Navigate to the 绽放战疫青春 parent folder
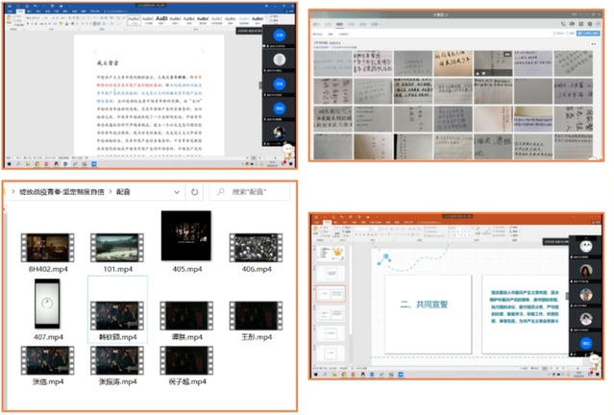This screenshot has width=614, height=415. (58, 192)
